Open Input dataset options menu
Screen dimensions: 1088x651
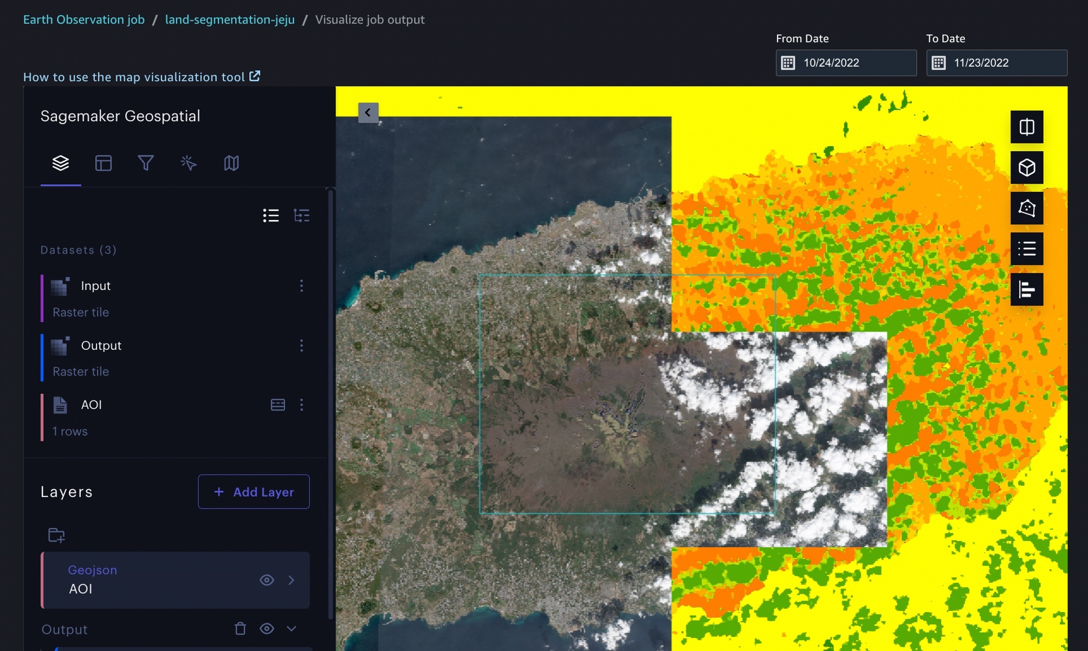pyautogui.click(x=301, y=285)
